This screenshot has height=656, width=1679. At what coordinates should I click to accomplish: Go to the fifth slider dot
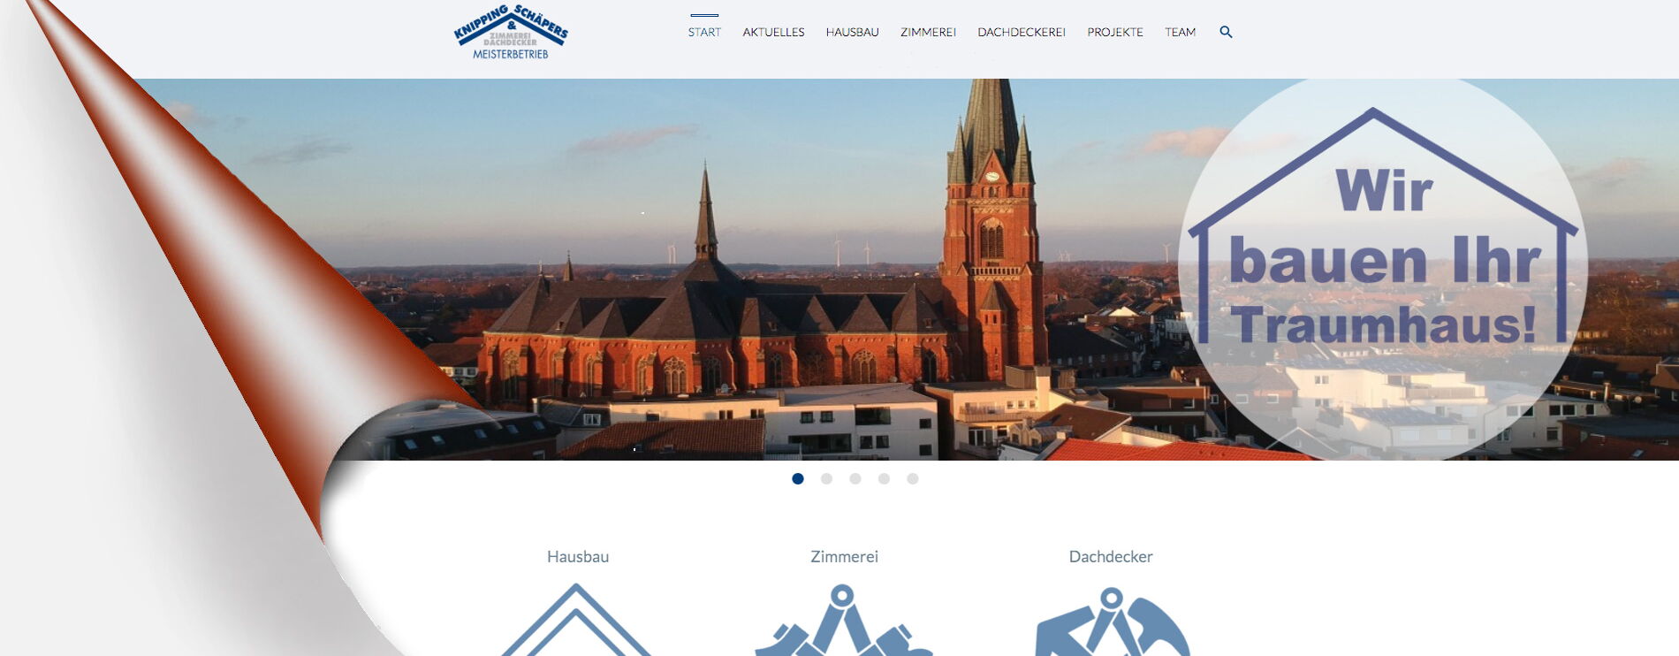point(913,479)
